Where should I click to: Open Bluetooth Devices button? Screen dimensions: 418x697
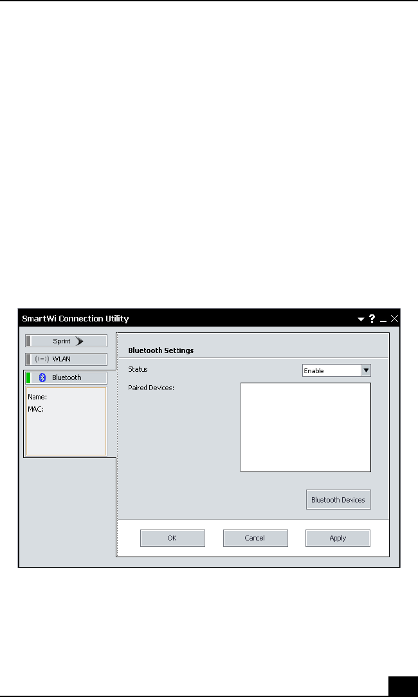(338, 500)
